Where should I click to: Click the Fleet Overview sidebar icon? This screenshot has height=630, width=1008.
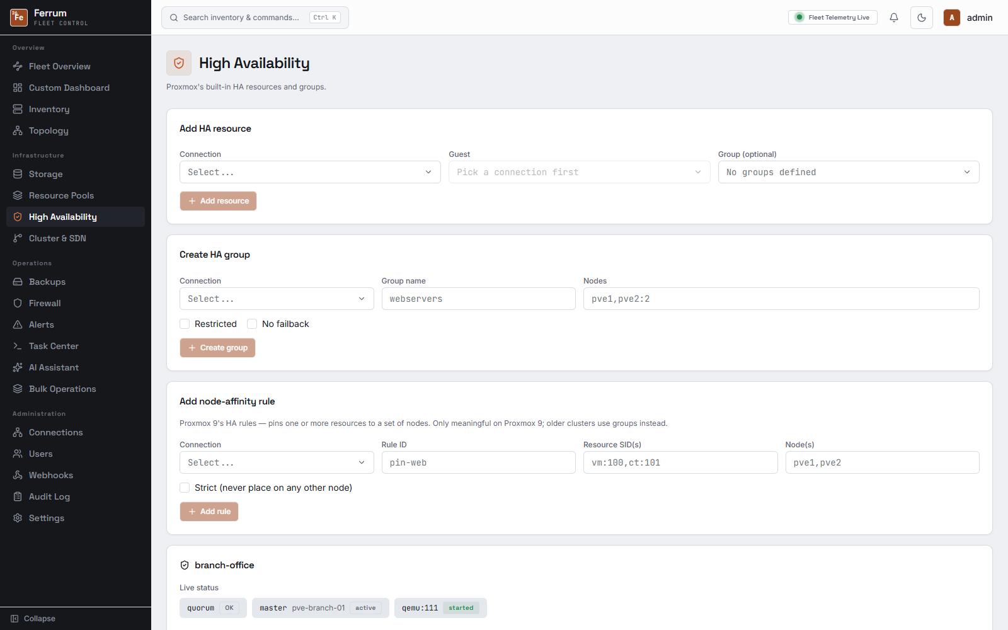18,66
